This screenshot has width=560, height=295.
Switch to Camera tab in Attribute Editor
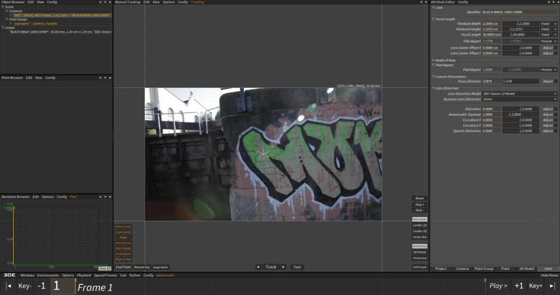(462, 269)
